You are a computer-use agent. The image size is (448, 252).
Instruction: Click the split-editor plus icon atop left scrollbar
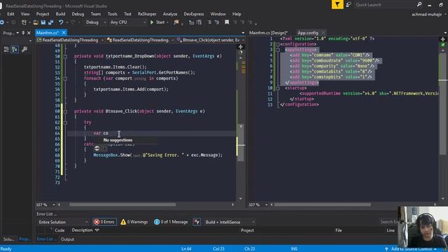pyautogui.click(x=241, y=47)
